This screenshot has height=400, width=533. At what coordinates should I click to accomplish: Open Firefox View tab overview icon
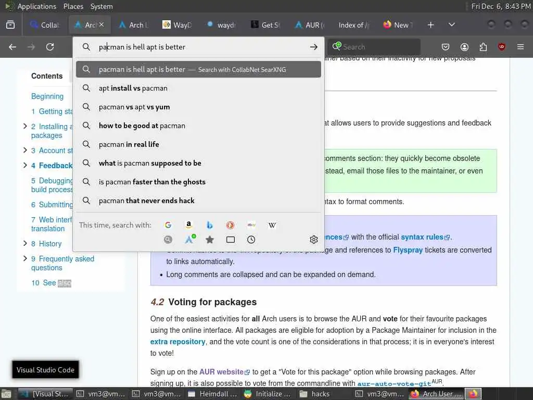point(10,25)
